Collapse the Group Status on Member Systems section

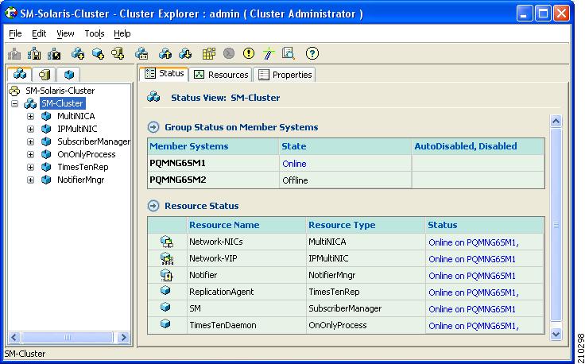tap(153, 127)
